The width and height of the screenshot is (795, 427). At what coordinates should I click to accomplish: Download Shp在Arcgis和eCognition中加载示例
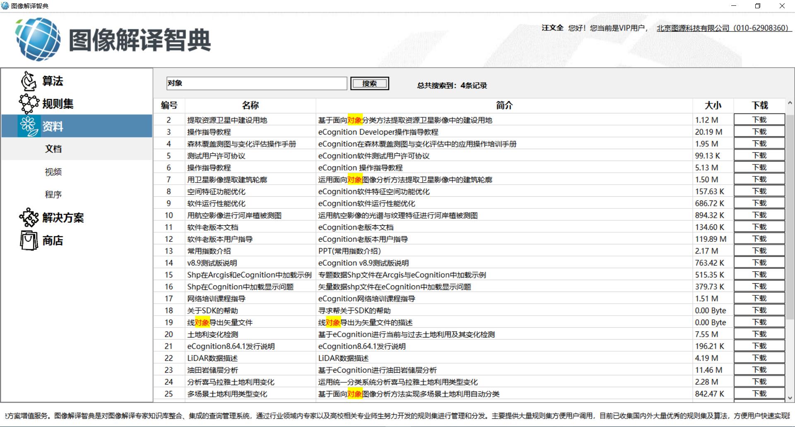point(759,275)
